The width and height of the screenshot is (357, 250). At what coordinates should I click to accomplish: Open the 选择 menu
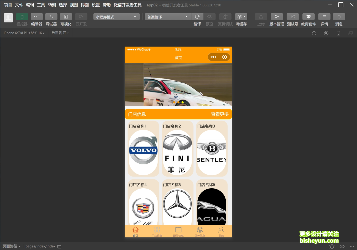pyautogui.click(x=63, y=5)
